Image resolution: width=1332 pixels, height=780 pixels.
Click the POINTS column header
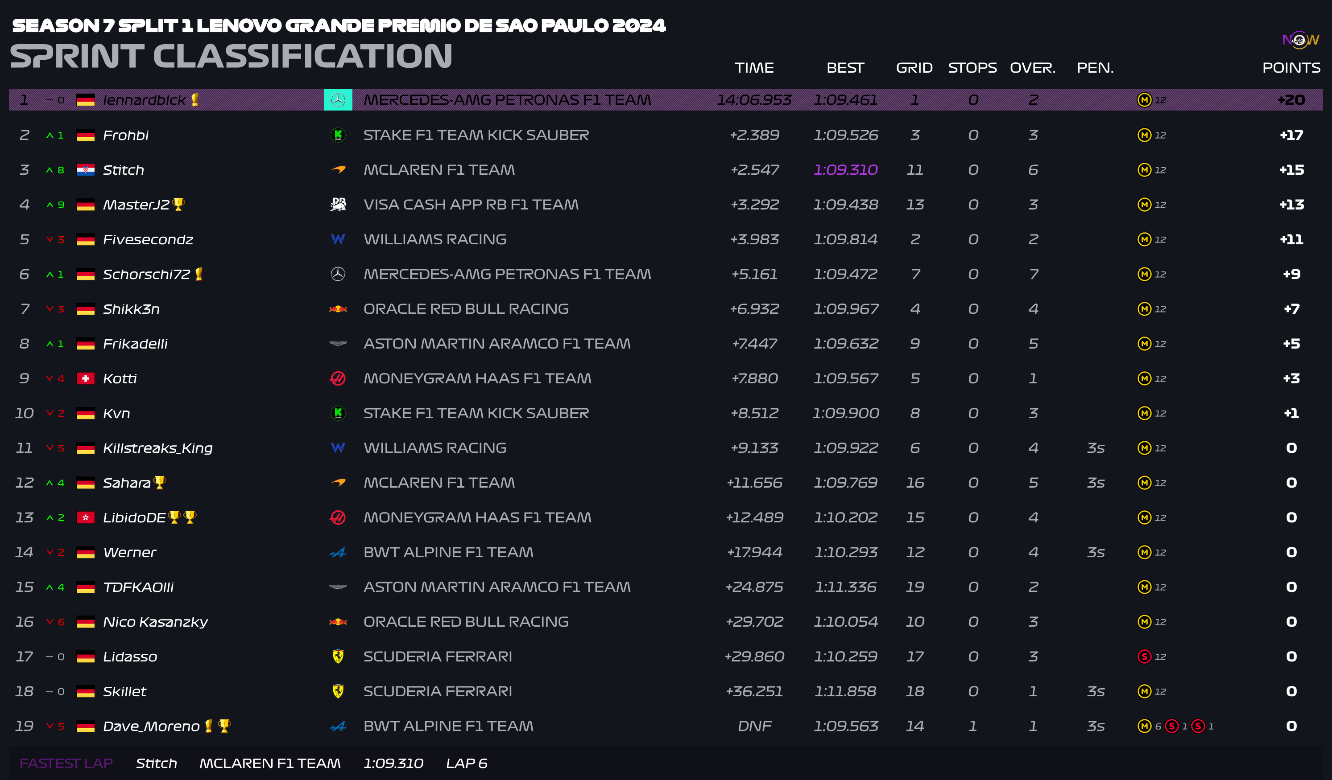1291,68
